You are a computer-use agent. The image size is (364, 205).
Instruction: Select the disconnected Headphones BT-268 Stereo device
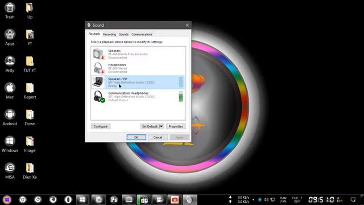pyautogui.click(x=138, y=68)
